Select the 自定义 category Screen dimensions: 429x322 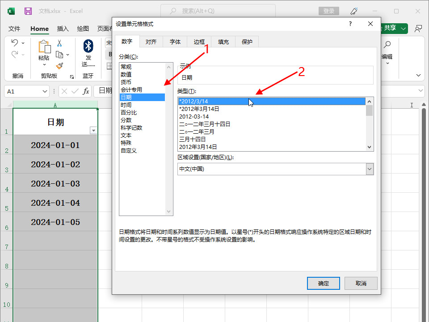point(142,151)
